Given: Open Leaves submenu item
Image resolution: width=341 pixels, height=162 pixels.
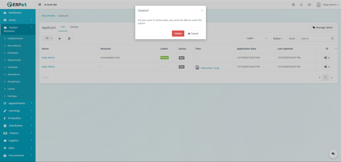Looking at the screenshot, I should pyautogui.click(x=11, y=89).
